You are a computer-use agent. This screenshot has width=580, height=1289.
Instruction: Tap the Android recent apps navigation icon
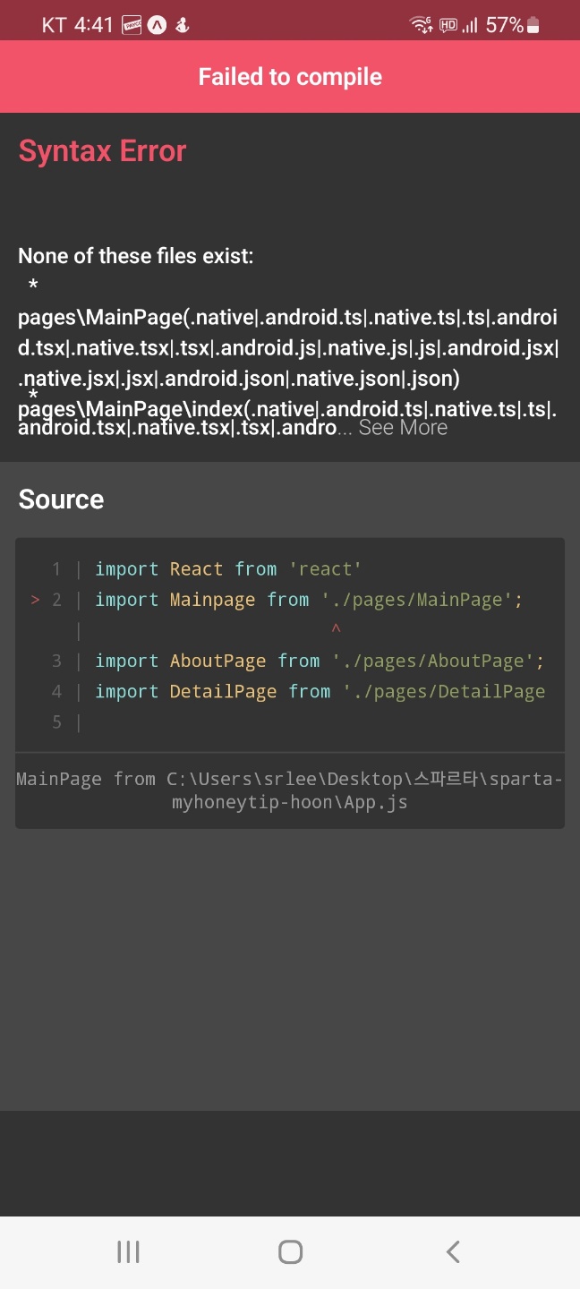[128, 1251]
